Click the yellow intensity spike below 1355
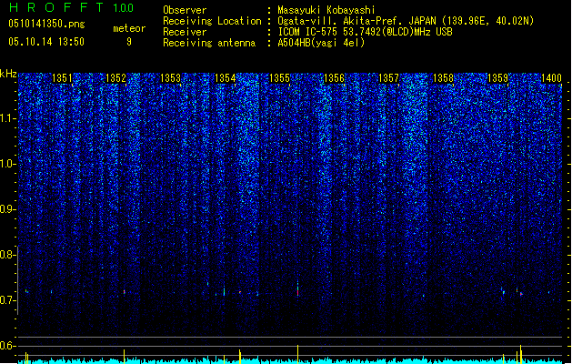The image size is (572, 364). point(297,354)
